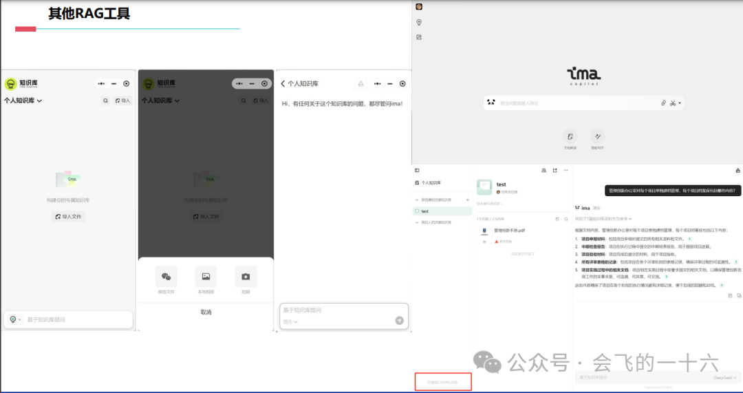Click the search icon in the light panel
The image size is (743, 393).
(x=105, y=100)
